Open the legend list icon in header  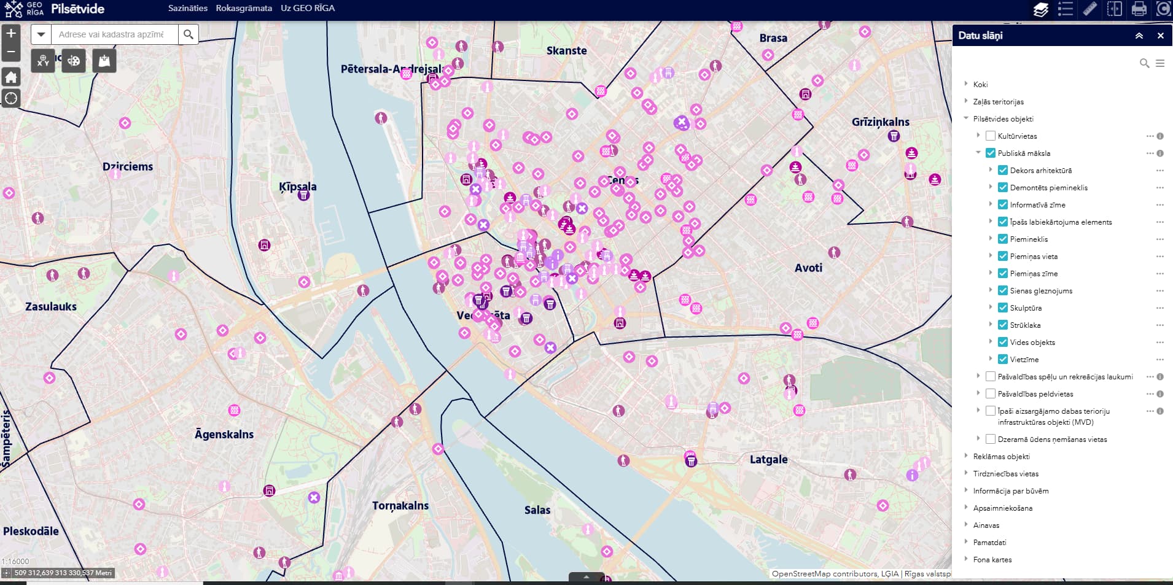[x=1066, y=9]
